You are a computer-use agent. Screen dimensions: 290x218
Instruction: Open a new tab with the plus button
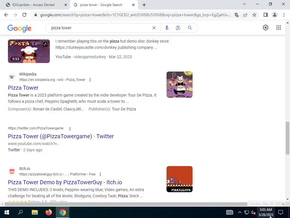[144, 5]
